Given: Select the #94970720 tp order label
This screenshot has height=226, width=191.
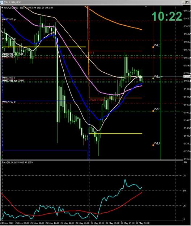Looking at the screenshot, I should (9, 102).
